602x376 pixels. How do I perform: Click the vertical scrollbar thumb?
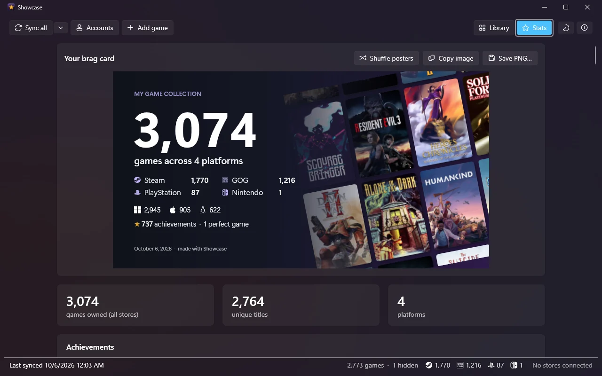pos(595,55)
